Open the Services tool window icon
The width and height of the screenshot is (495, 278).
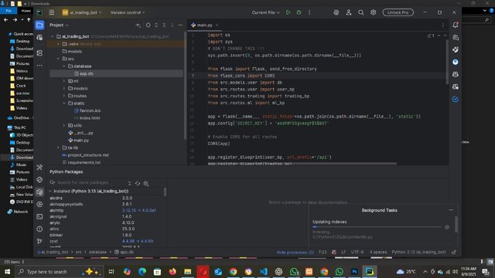(39, 204)
